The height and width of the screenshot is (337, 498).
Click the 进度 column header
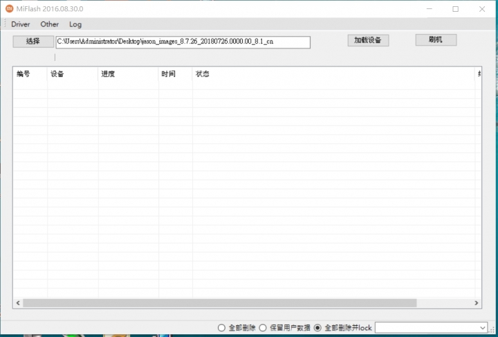(129, 74)
